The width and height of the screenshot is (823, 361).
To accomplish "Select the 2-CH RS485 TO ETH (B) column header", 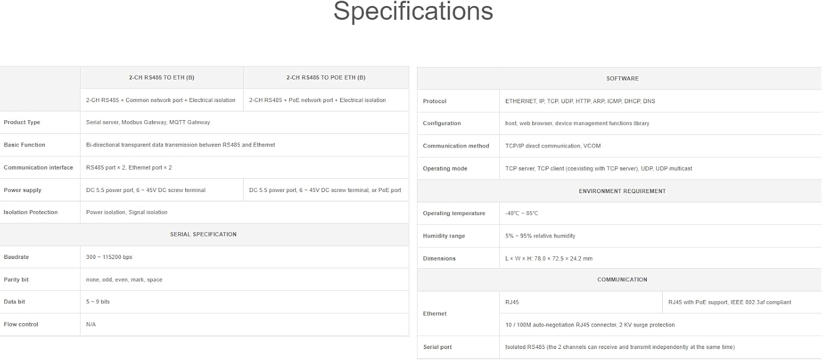I will coord(162,77).
